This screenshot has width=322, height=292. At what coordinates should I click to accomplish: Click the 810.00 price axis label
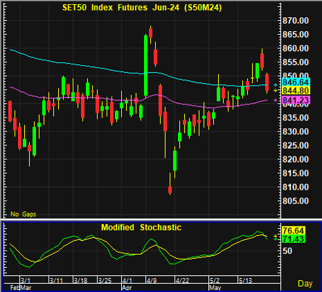296,187
